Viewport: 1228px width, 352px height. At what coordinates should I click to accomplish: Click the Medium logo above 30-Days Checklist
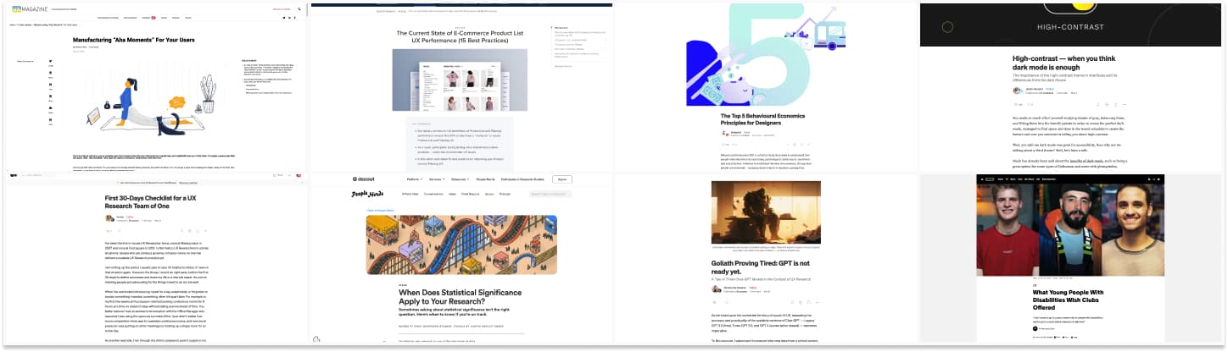pyautogui.click(x=14, y=175)
